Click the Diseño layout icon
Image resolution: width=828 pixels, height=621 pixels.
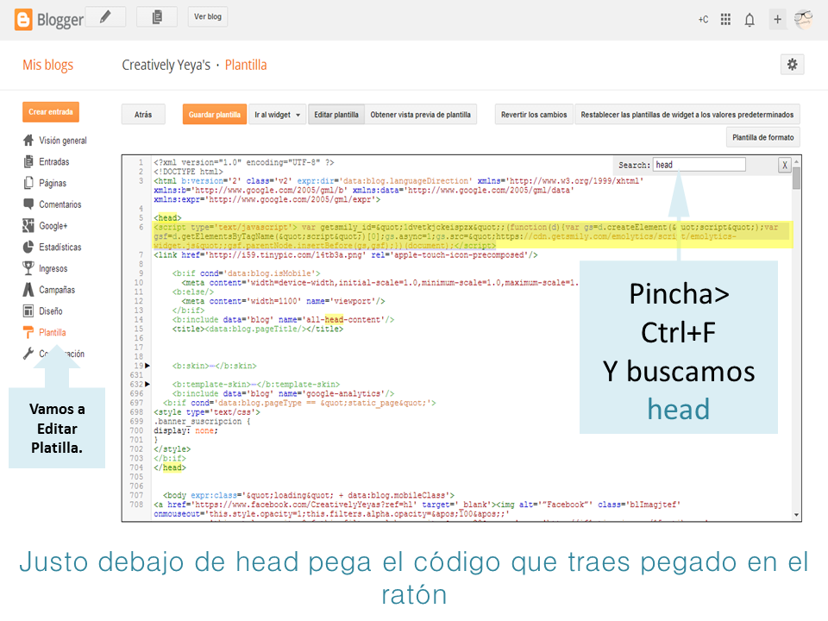pyautogui.click(x=28, y=310)
